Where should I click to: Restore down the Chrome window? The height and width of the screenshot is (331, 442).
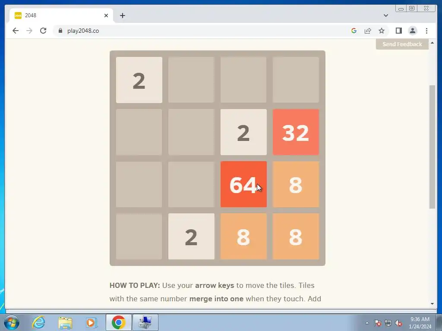tap(411, 9)
